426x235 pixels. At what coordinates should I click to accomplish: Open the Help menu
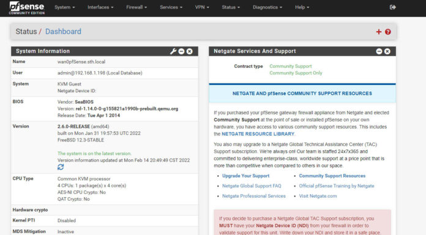click(x=302, y=7)
